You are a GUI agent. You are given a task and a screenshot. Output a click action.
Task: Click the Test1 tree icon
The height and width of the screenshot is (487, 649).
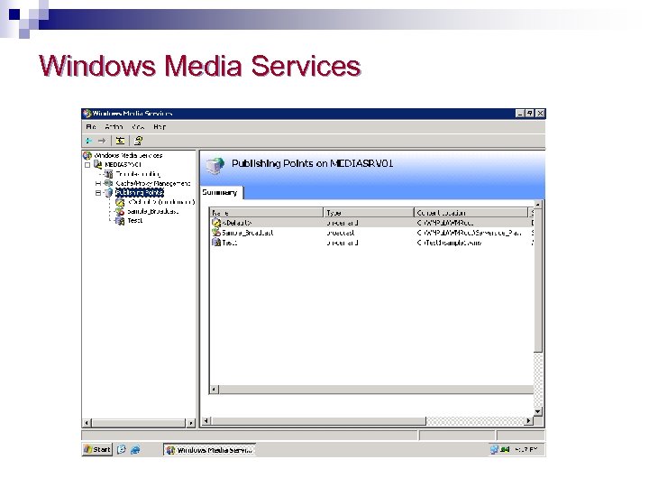[x=120, y=221]
